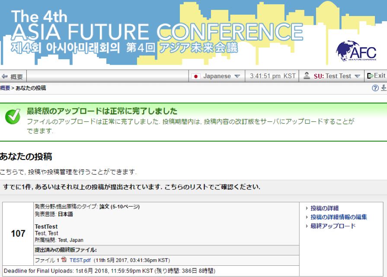Click submission number 107
Screen dimensions: 387x277
[18, 233]
